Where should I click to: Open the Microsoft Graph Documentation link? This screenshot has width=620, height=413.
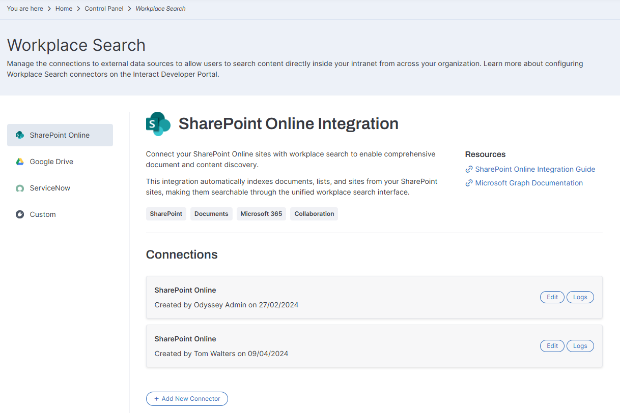[529, 183]
